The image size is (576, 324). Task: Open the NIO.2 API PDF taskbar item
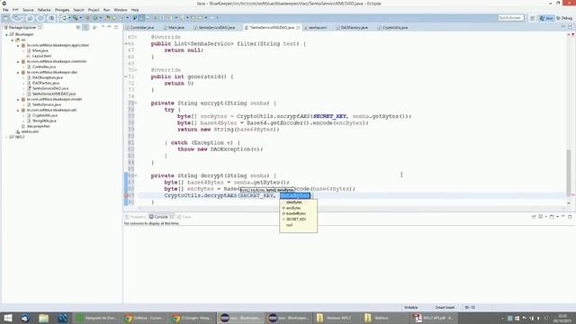(x=434, y=318)
